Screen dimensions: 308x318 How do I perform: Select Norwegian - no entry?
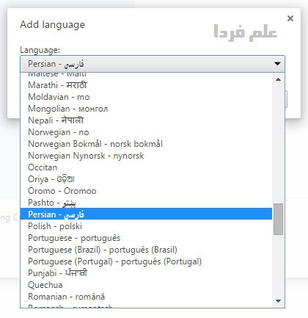pos(146,132)
